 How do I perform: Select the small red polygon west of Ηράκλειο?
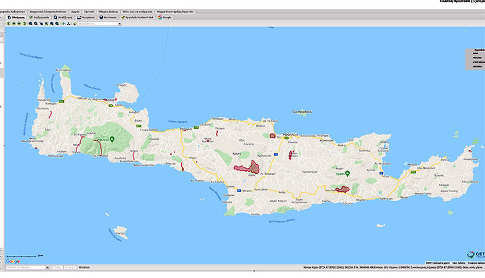[272, 136]
